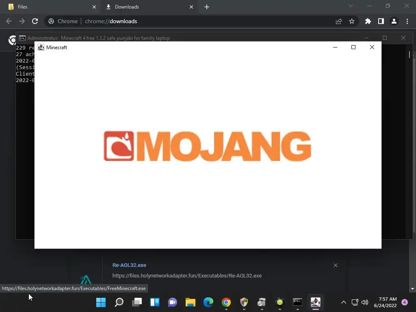
Task: Click the colored shield taskbar icon
Action: (x=244, y=302)
